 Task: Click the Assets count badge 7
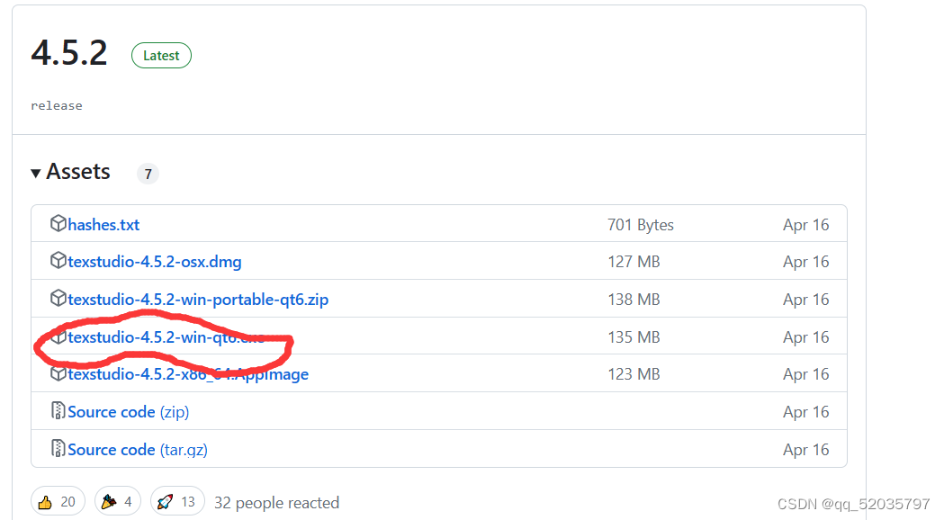(x=148, y=174)
